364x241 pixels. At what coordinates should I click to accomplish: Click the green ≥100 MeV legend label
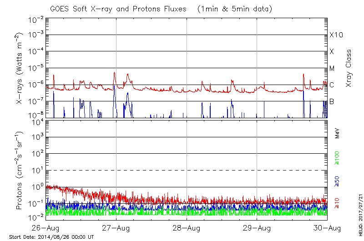coord(337,158)
